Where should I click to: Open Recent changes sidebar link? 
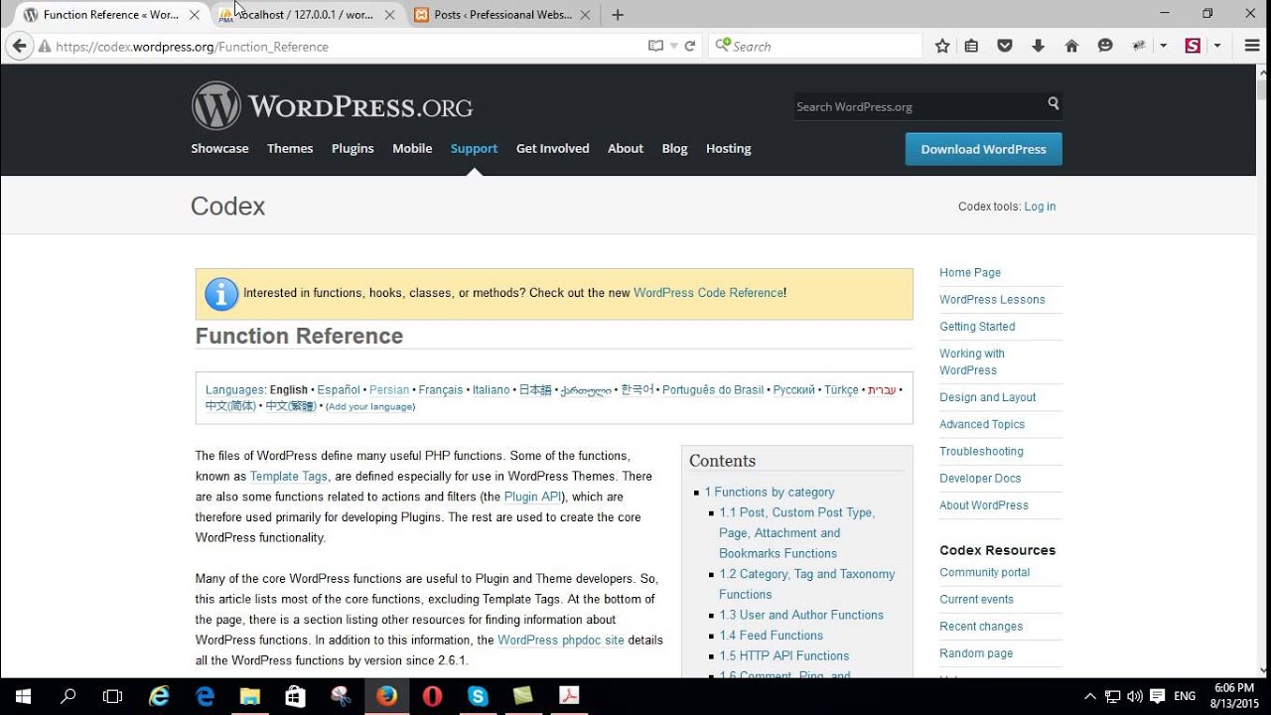pos(981,627)
